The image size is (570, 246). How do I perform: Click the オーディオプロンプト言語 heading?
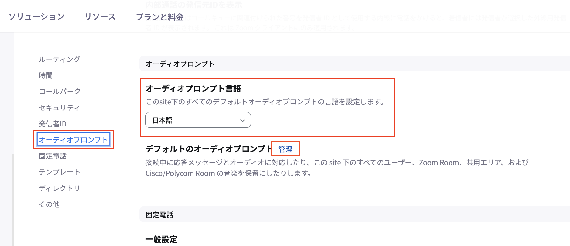pyautogui.click(x=193, y=89)
